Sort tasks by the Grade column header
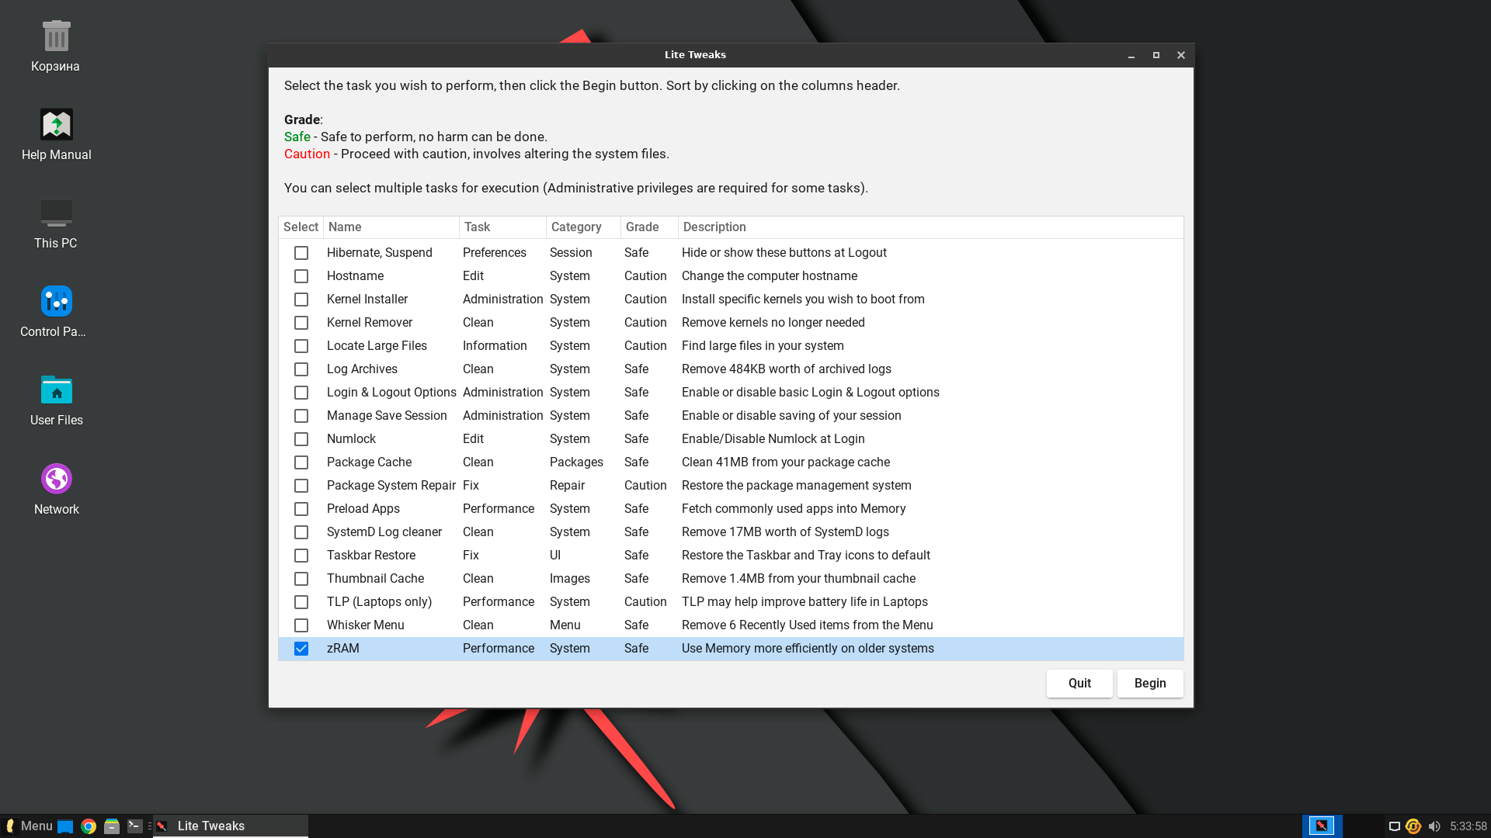The image size is (1491, 838). tap(642, 227)
